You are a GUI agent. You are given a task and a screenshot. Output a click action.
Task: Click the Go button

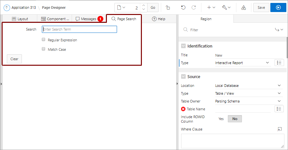153,7
